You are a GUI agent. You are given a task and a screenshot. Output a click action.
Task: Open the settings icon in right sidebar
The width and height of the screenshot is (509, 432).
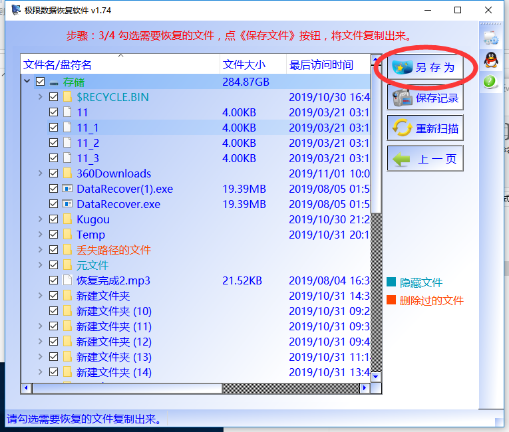pyautogui.click(x=490, y=36)
